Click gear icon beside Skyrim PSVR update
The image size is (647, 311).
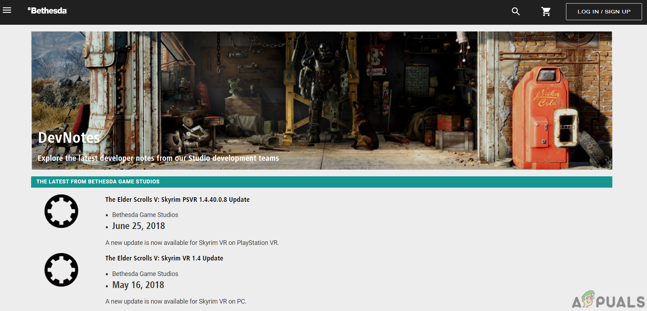(61, 211)
